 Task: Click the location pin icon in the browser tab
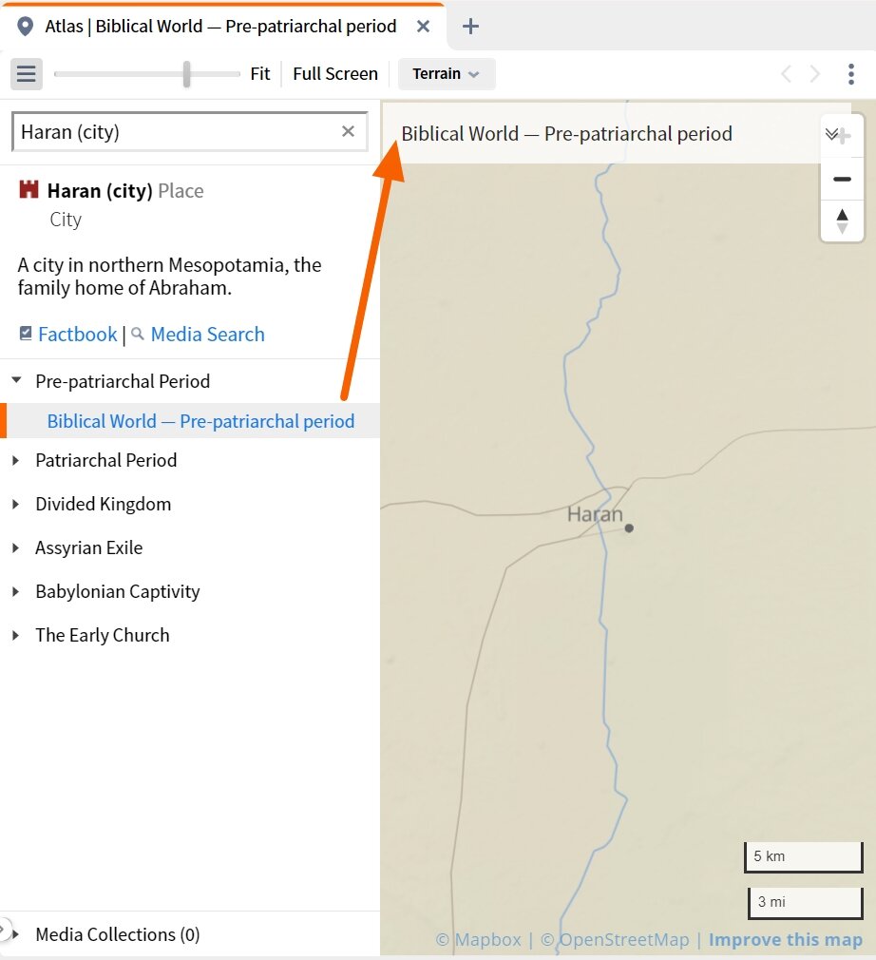coord(25,26)
